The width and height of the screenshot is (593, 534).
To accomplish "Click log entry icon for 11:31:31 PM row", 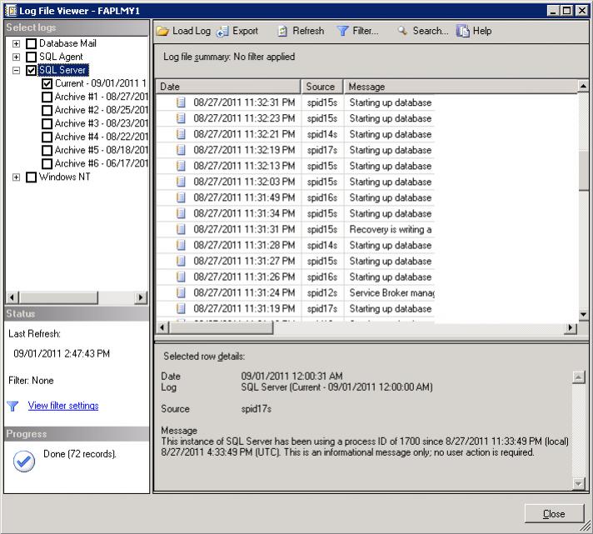I will pyautogui.click(x=182, y=229).
